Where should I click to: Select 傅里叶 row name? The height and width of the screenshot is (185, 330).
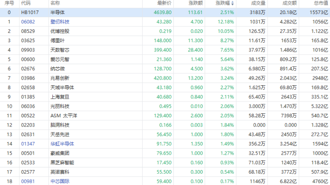(58, 40)
